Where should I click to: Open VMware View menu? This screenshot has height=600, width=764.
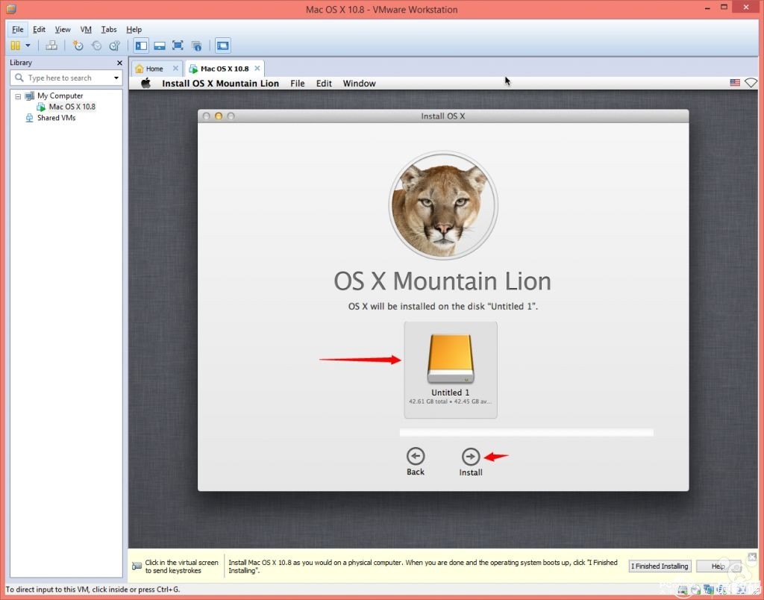(63, 29)
